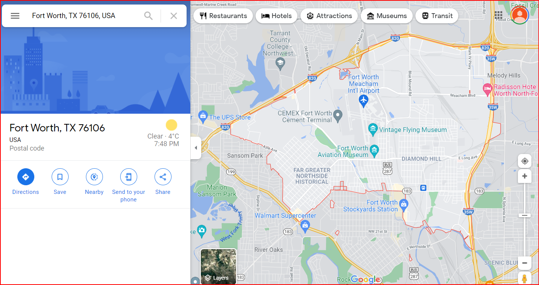This screenshot has height=285, width=539.
Task: Clear the search with X icon
Action: coord(174,16)
